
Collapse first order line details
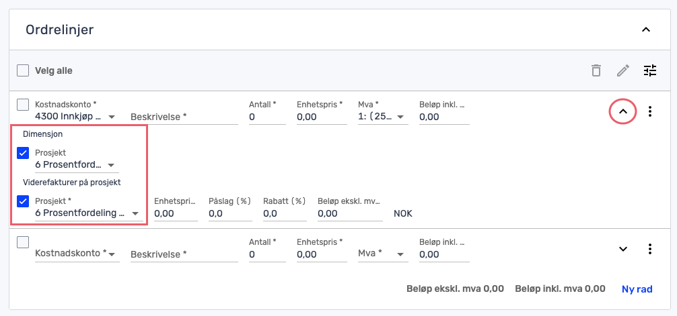tap(623, 111)
